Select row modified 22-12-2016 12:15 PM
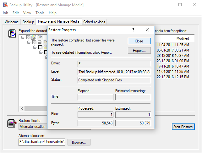 point(173,77)
